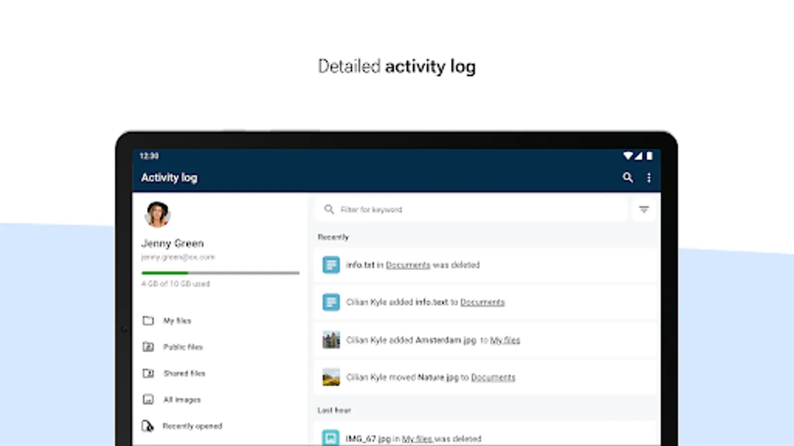Image resolution: width=794 pixels, height=446 pixels.
Task: Click the Shared files icon
Action: pos(148,373)
